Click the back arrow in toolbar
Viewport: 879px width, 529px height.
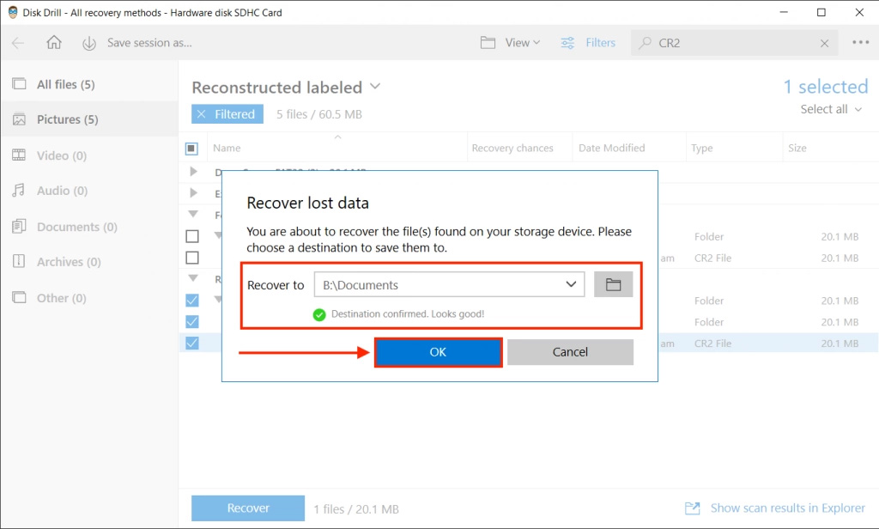18,43
